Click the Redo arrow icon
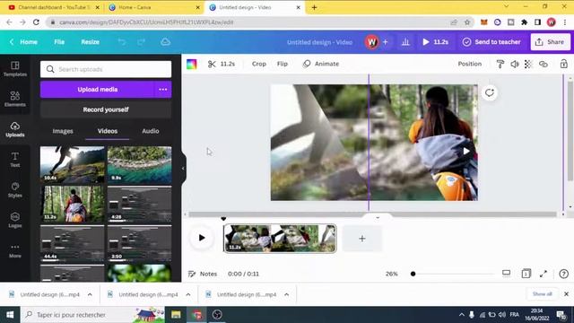Screen dimensions: 574x323 (x=142, y=42)
